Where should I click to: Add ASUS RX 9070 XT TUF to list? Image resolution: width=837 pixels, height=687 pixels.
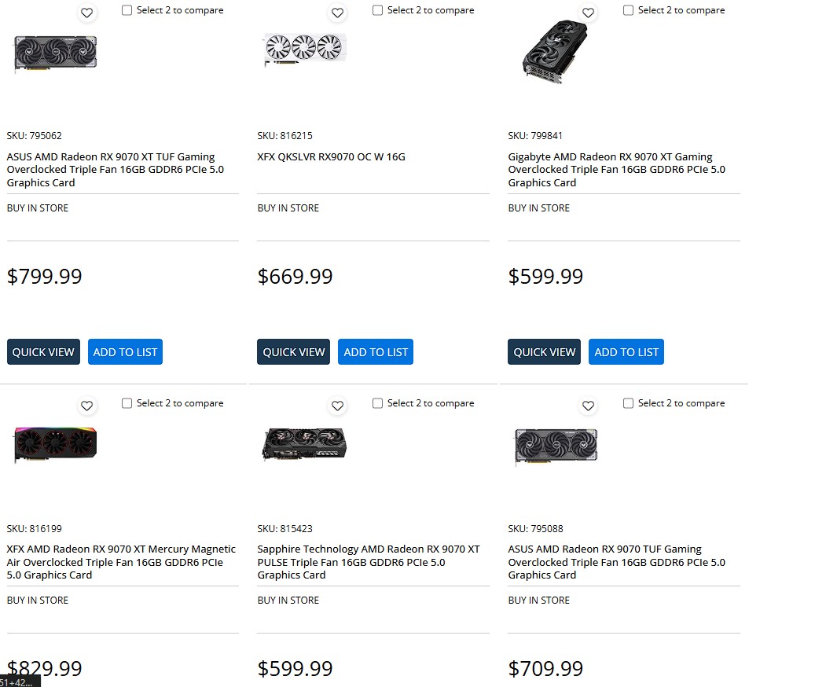click(x=125, y=352)
